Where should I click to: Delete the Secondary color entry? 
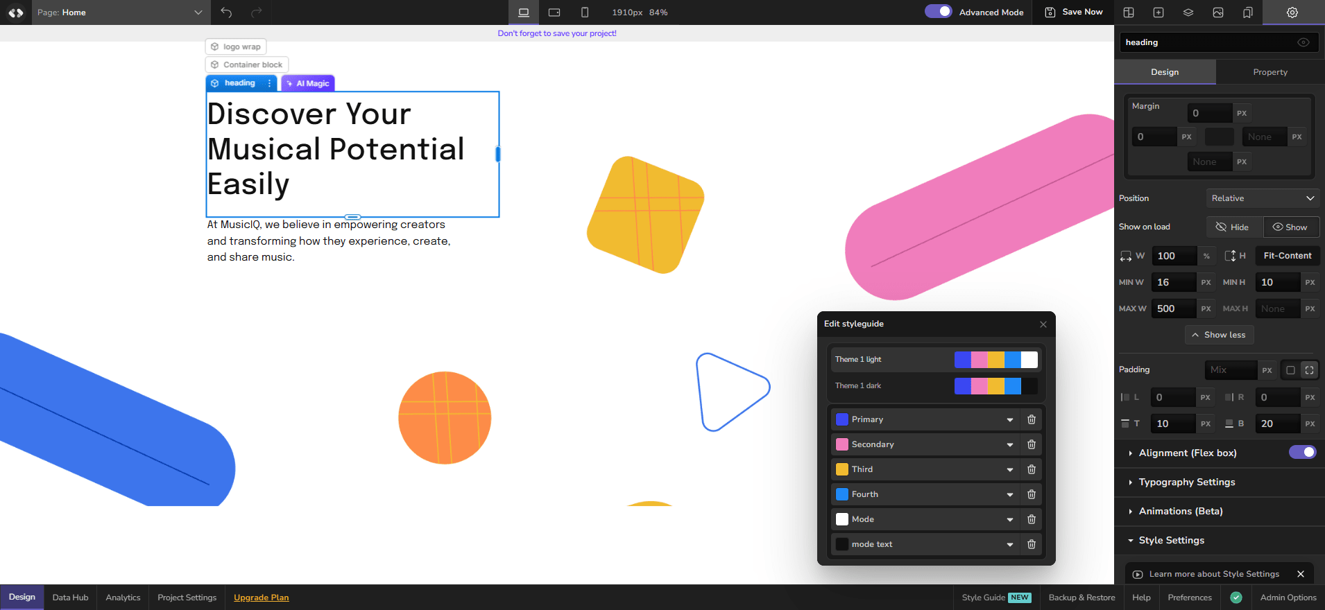click(1032, 444)
